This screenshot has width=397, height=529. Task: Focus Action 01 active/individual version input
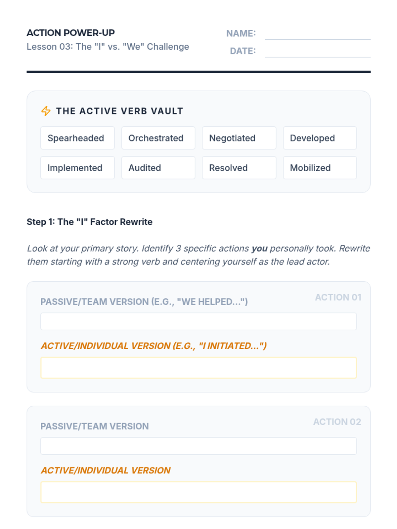[x=198, y=368]
